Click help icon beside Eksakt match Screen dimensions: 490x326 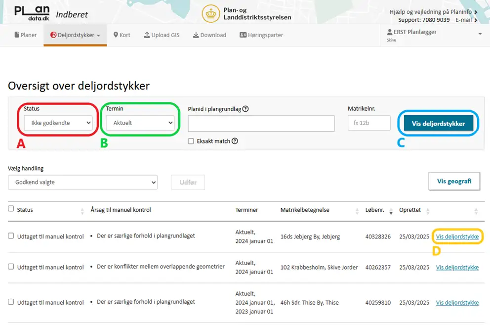(235, 141)
